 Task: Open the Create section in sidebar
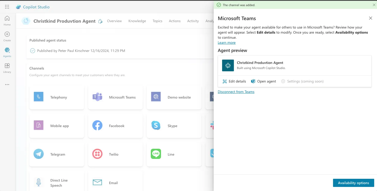click(7, 36)
